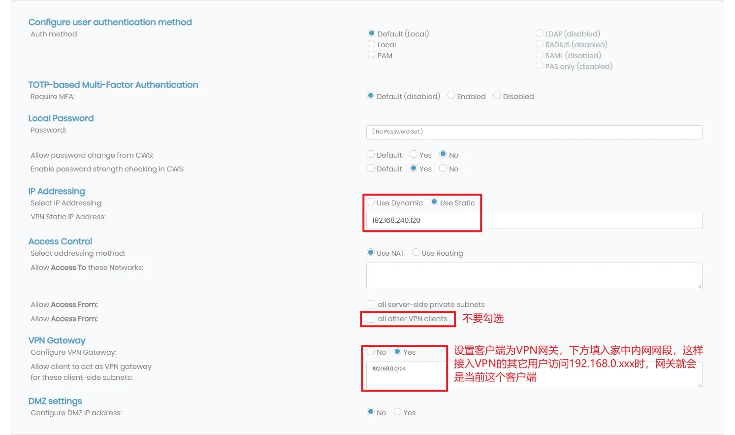Check all other VPN clients box
Viewport: 735px width, 435px height.
point(371,319)
